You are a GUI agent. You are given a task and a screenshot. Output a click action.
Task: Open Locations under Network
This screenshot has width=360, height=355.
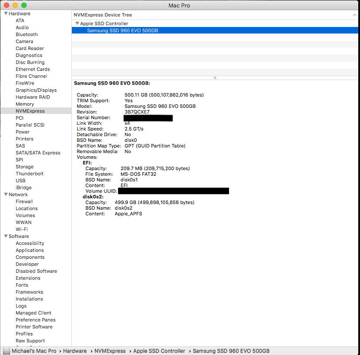point(27,208)
